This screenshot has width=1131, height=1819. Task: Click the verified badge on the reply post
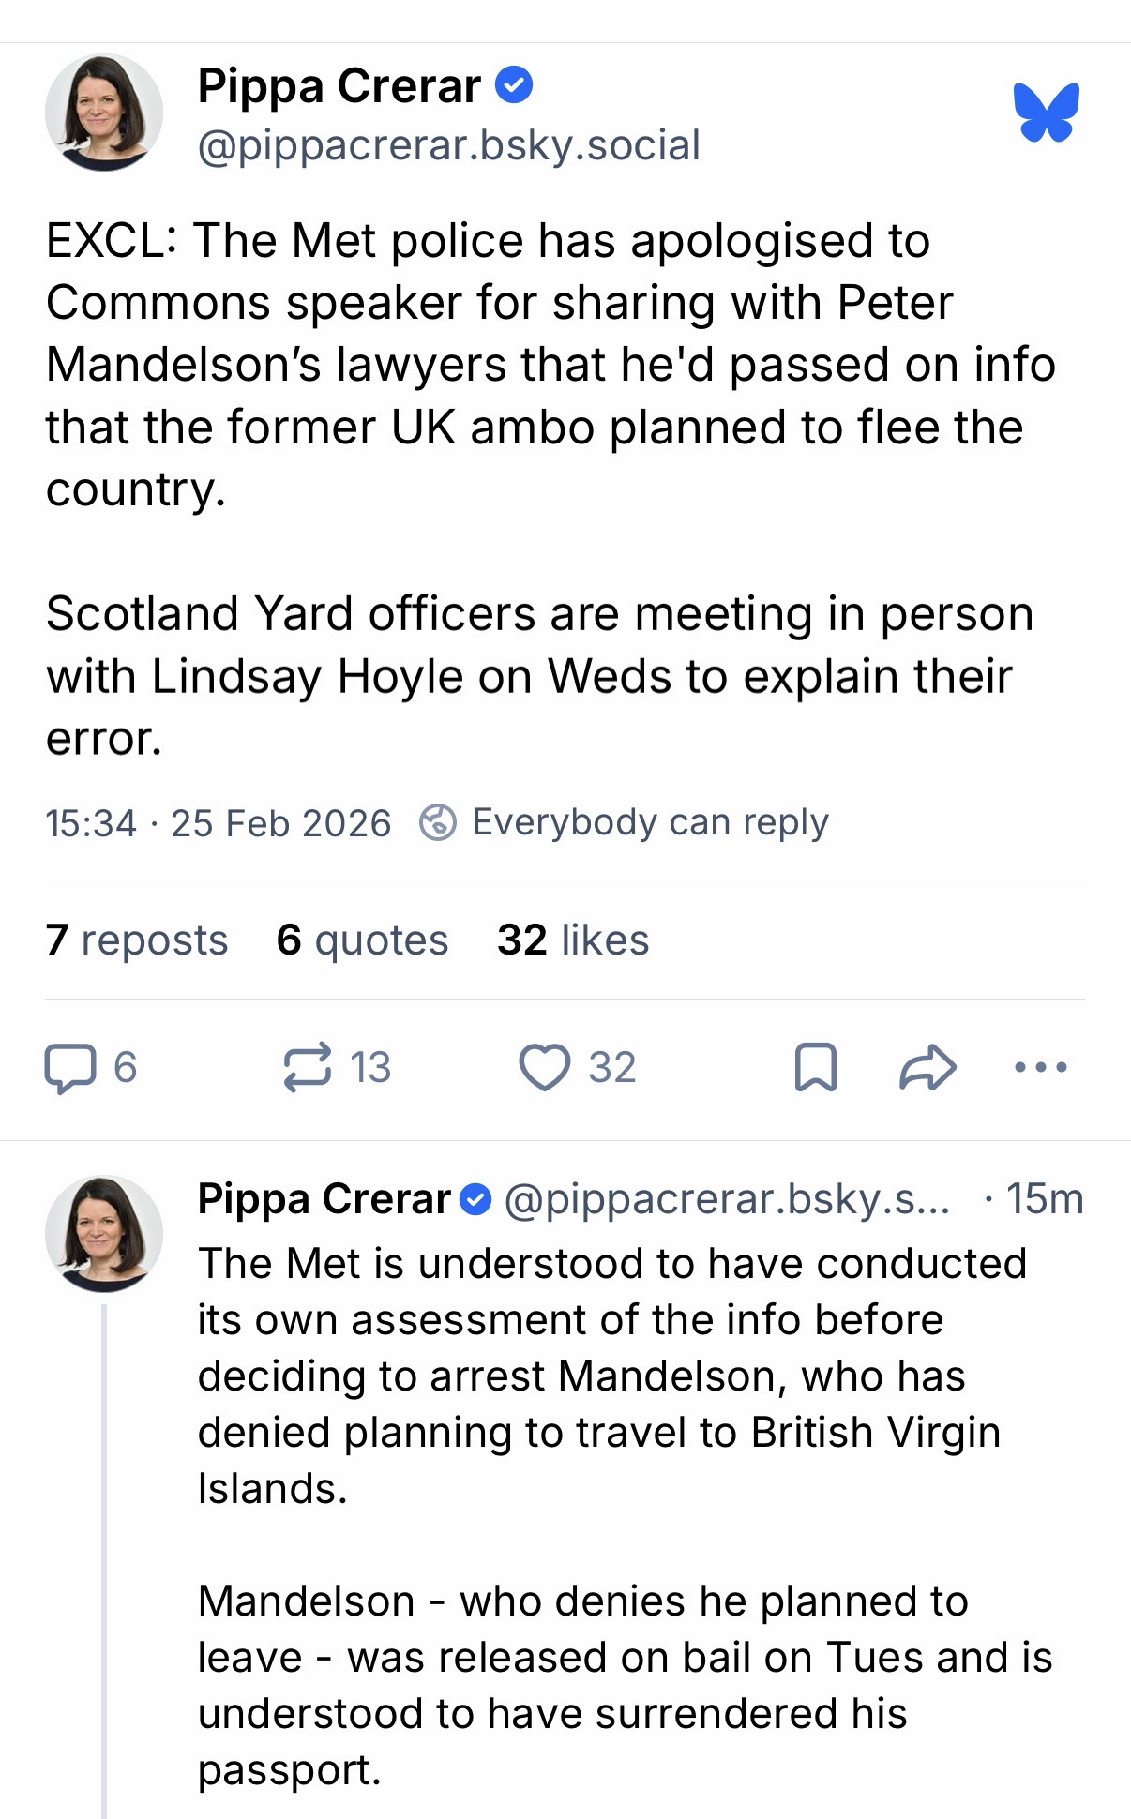[x=476, y=1199]
